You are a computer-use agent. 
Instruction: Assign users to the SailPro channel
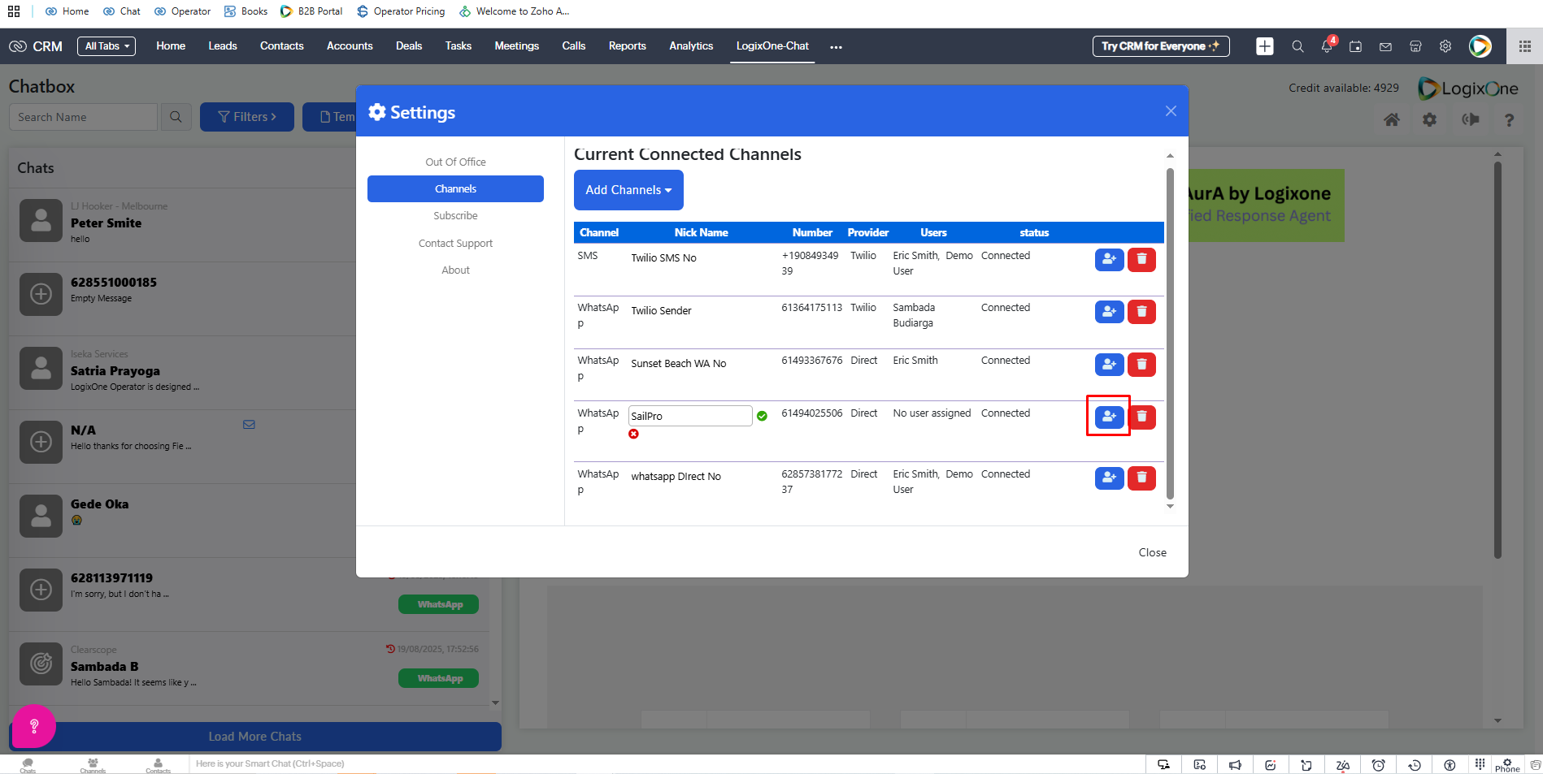pyautogui.click(x=1109, y=417)
